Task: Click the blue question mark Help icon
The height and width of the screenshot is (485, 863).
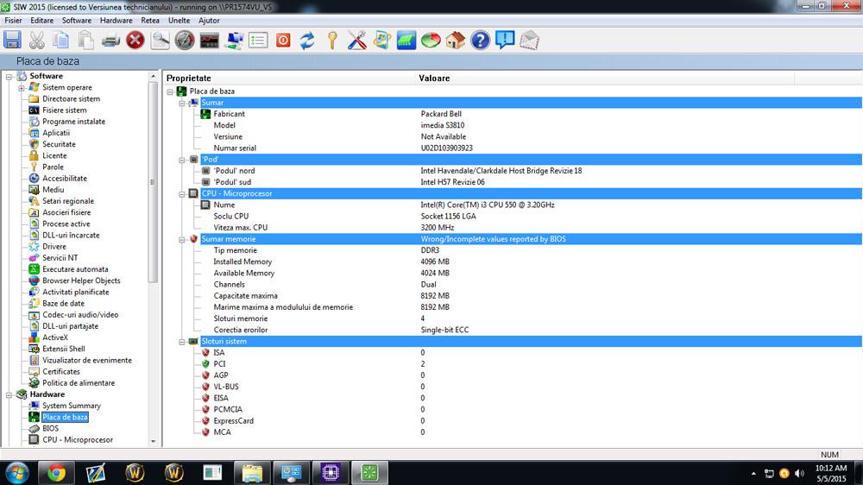Action: tap(480, 41)
